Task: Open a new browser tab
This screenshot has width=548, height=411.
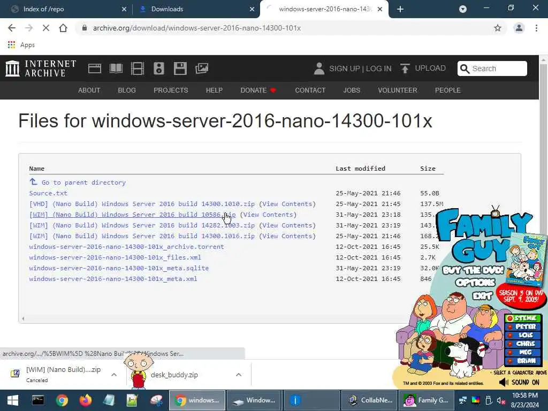Action: [x=400, y=9]
